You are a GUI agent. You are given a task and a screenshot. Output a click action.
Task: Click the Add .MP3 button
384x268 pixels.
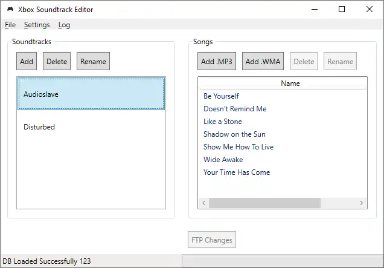click(x=217, y=61)
